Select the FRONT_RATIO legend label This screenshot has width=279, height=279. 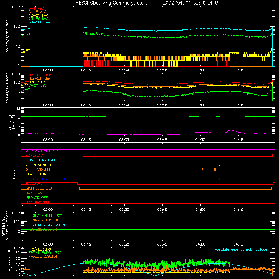click(40, 249)
